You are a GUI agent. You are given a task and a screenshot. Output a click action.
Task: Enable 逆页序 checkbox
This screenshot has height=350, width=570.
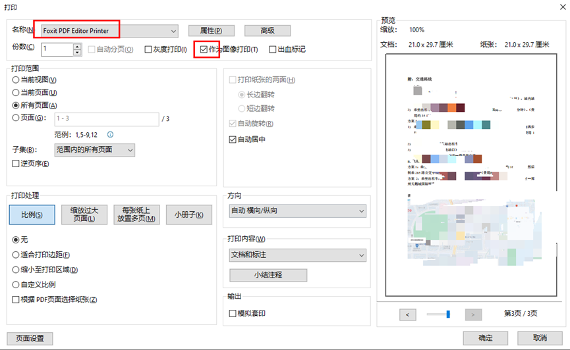(16, 163)
